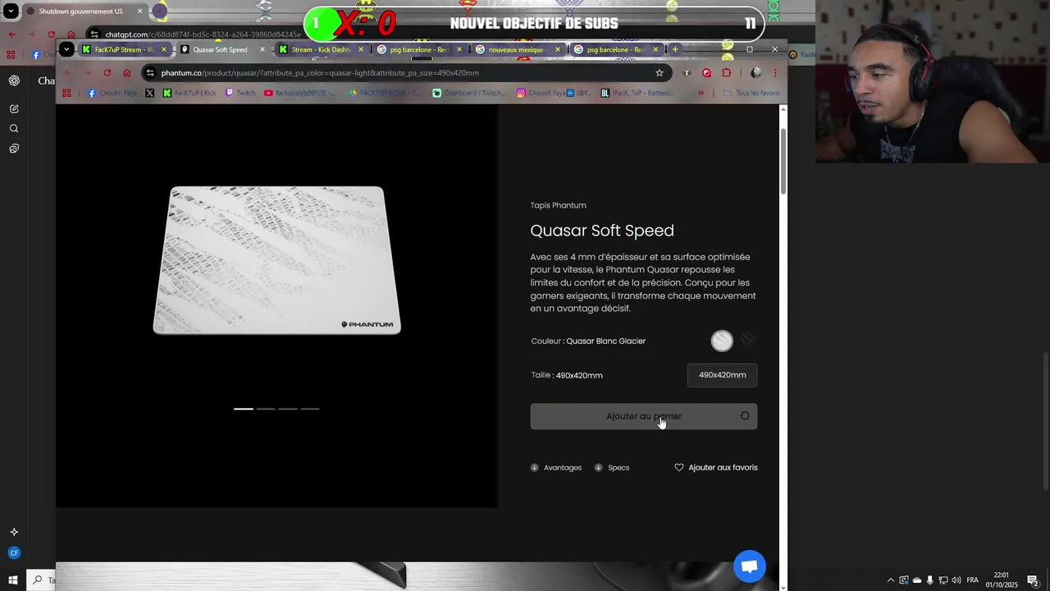Jump to the Avantages section
The height and width of the screenshot is (591, 1050).
(556, 468)
